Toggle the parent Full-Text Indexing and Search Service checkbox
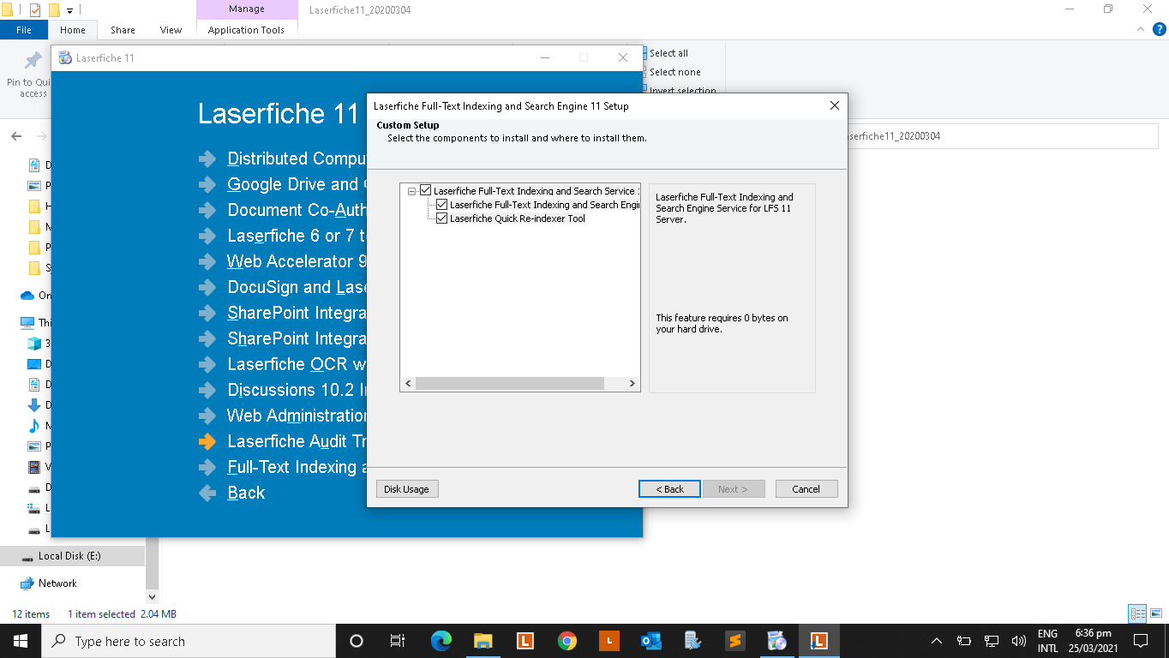This screenshot has height=658, width=1169. [x=426, y=191]
